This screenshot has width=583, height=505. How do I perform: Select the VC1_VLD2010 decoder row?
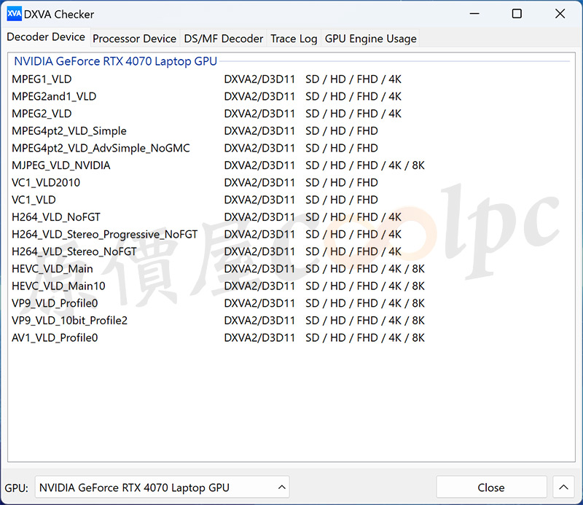tap(218, 183)
